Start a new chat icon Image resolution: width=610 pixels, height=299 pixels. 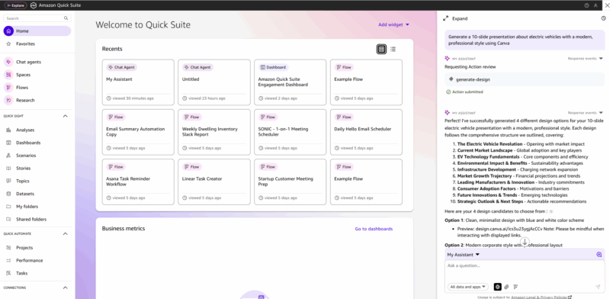[599, 255]
